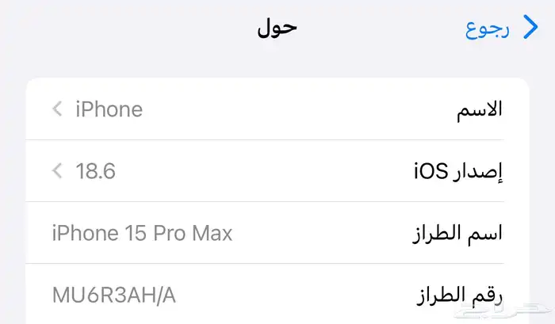
Task: Expand the iOS version row chevron
Action: (56, 170)
